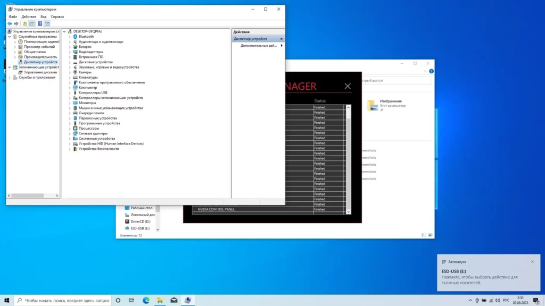Open File Explorer from the taskbar

tap(160, 300)
